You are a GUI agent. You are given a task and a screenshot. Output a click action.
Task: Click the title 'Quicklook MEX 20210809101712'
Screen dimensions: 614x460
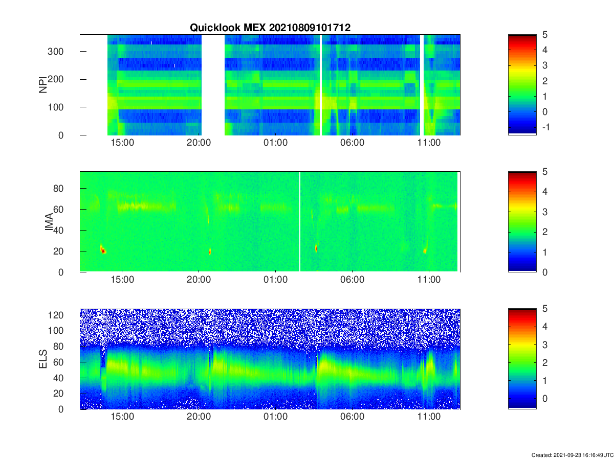pyautogui.click(x=270, y=28)
